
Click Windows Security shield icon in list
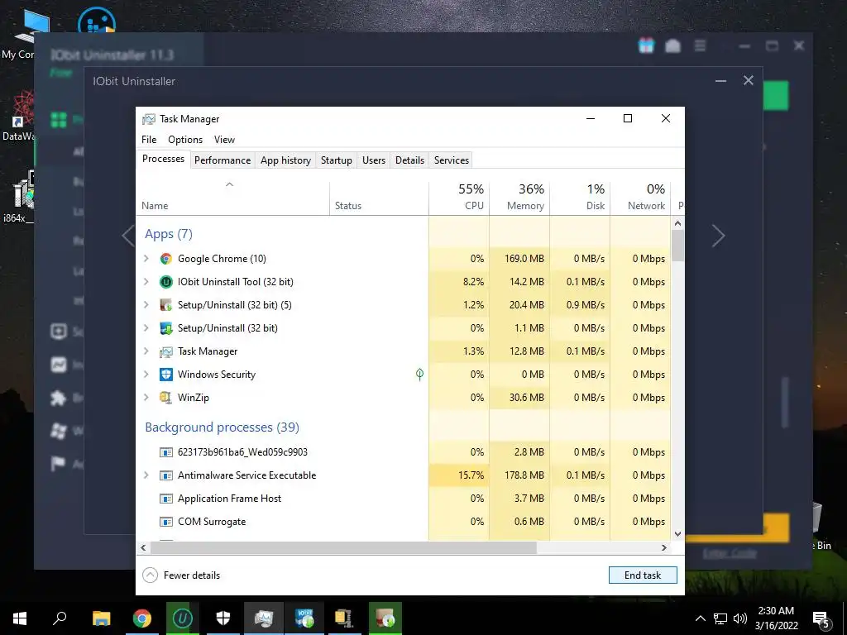pos(165,375)
